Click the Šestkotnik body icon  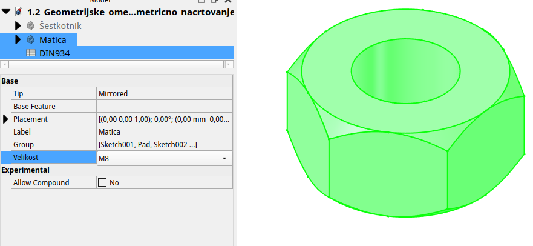click(x=31, y=26)
